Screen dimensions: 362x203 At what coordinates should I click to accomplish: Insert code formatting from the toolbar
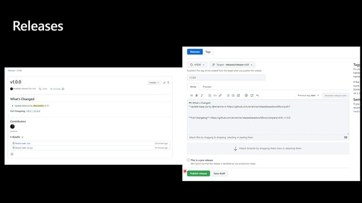(215, 95)
